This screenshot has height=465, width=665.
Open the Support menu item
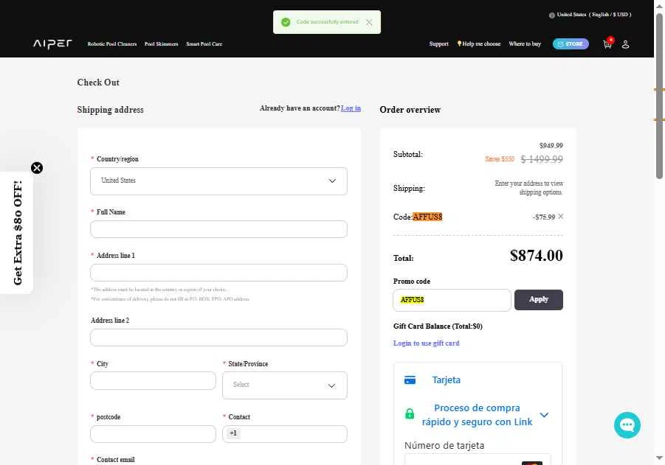coord(438,44)
